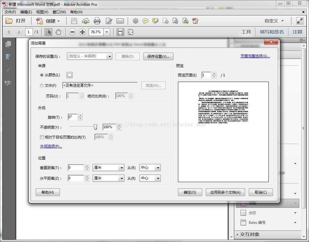Click the export page arrow icon
The width and height of the screenshot is (309, 242).
tap(186, 21)
